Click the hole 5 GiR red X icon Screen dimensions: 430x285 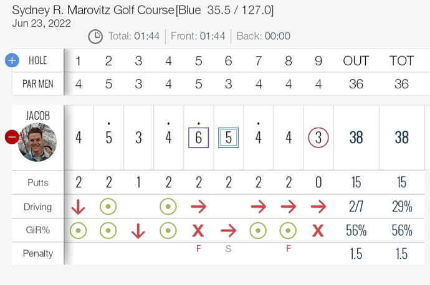(198, 230)
